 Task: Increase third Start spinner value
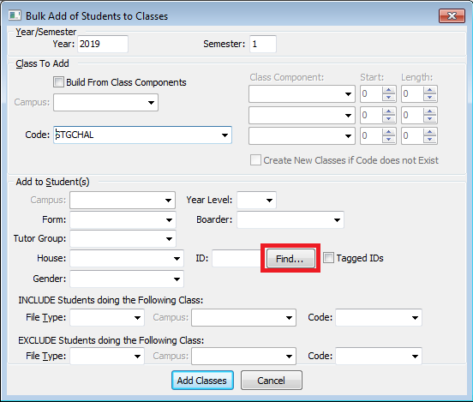tap(389, 132)
